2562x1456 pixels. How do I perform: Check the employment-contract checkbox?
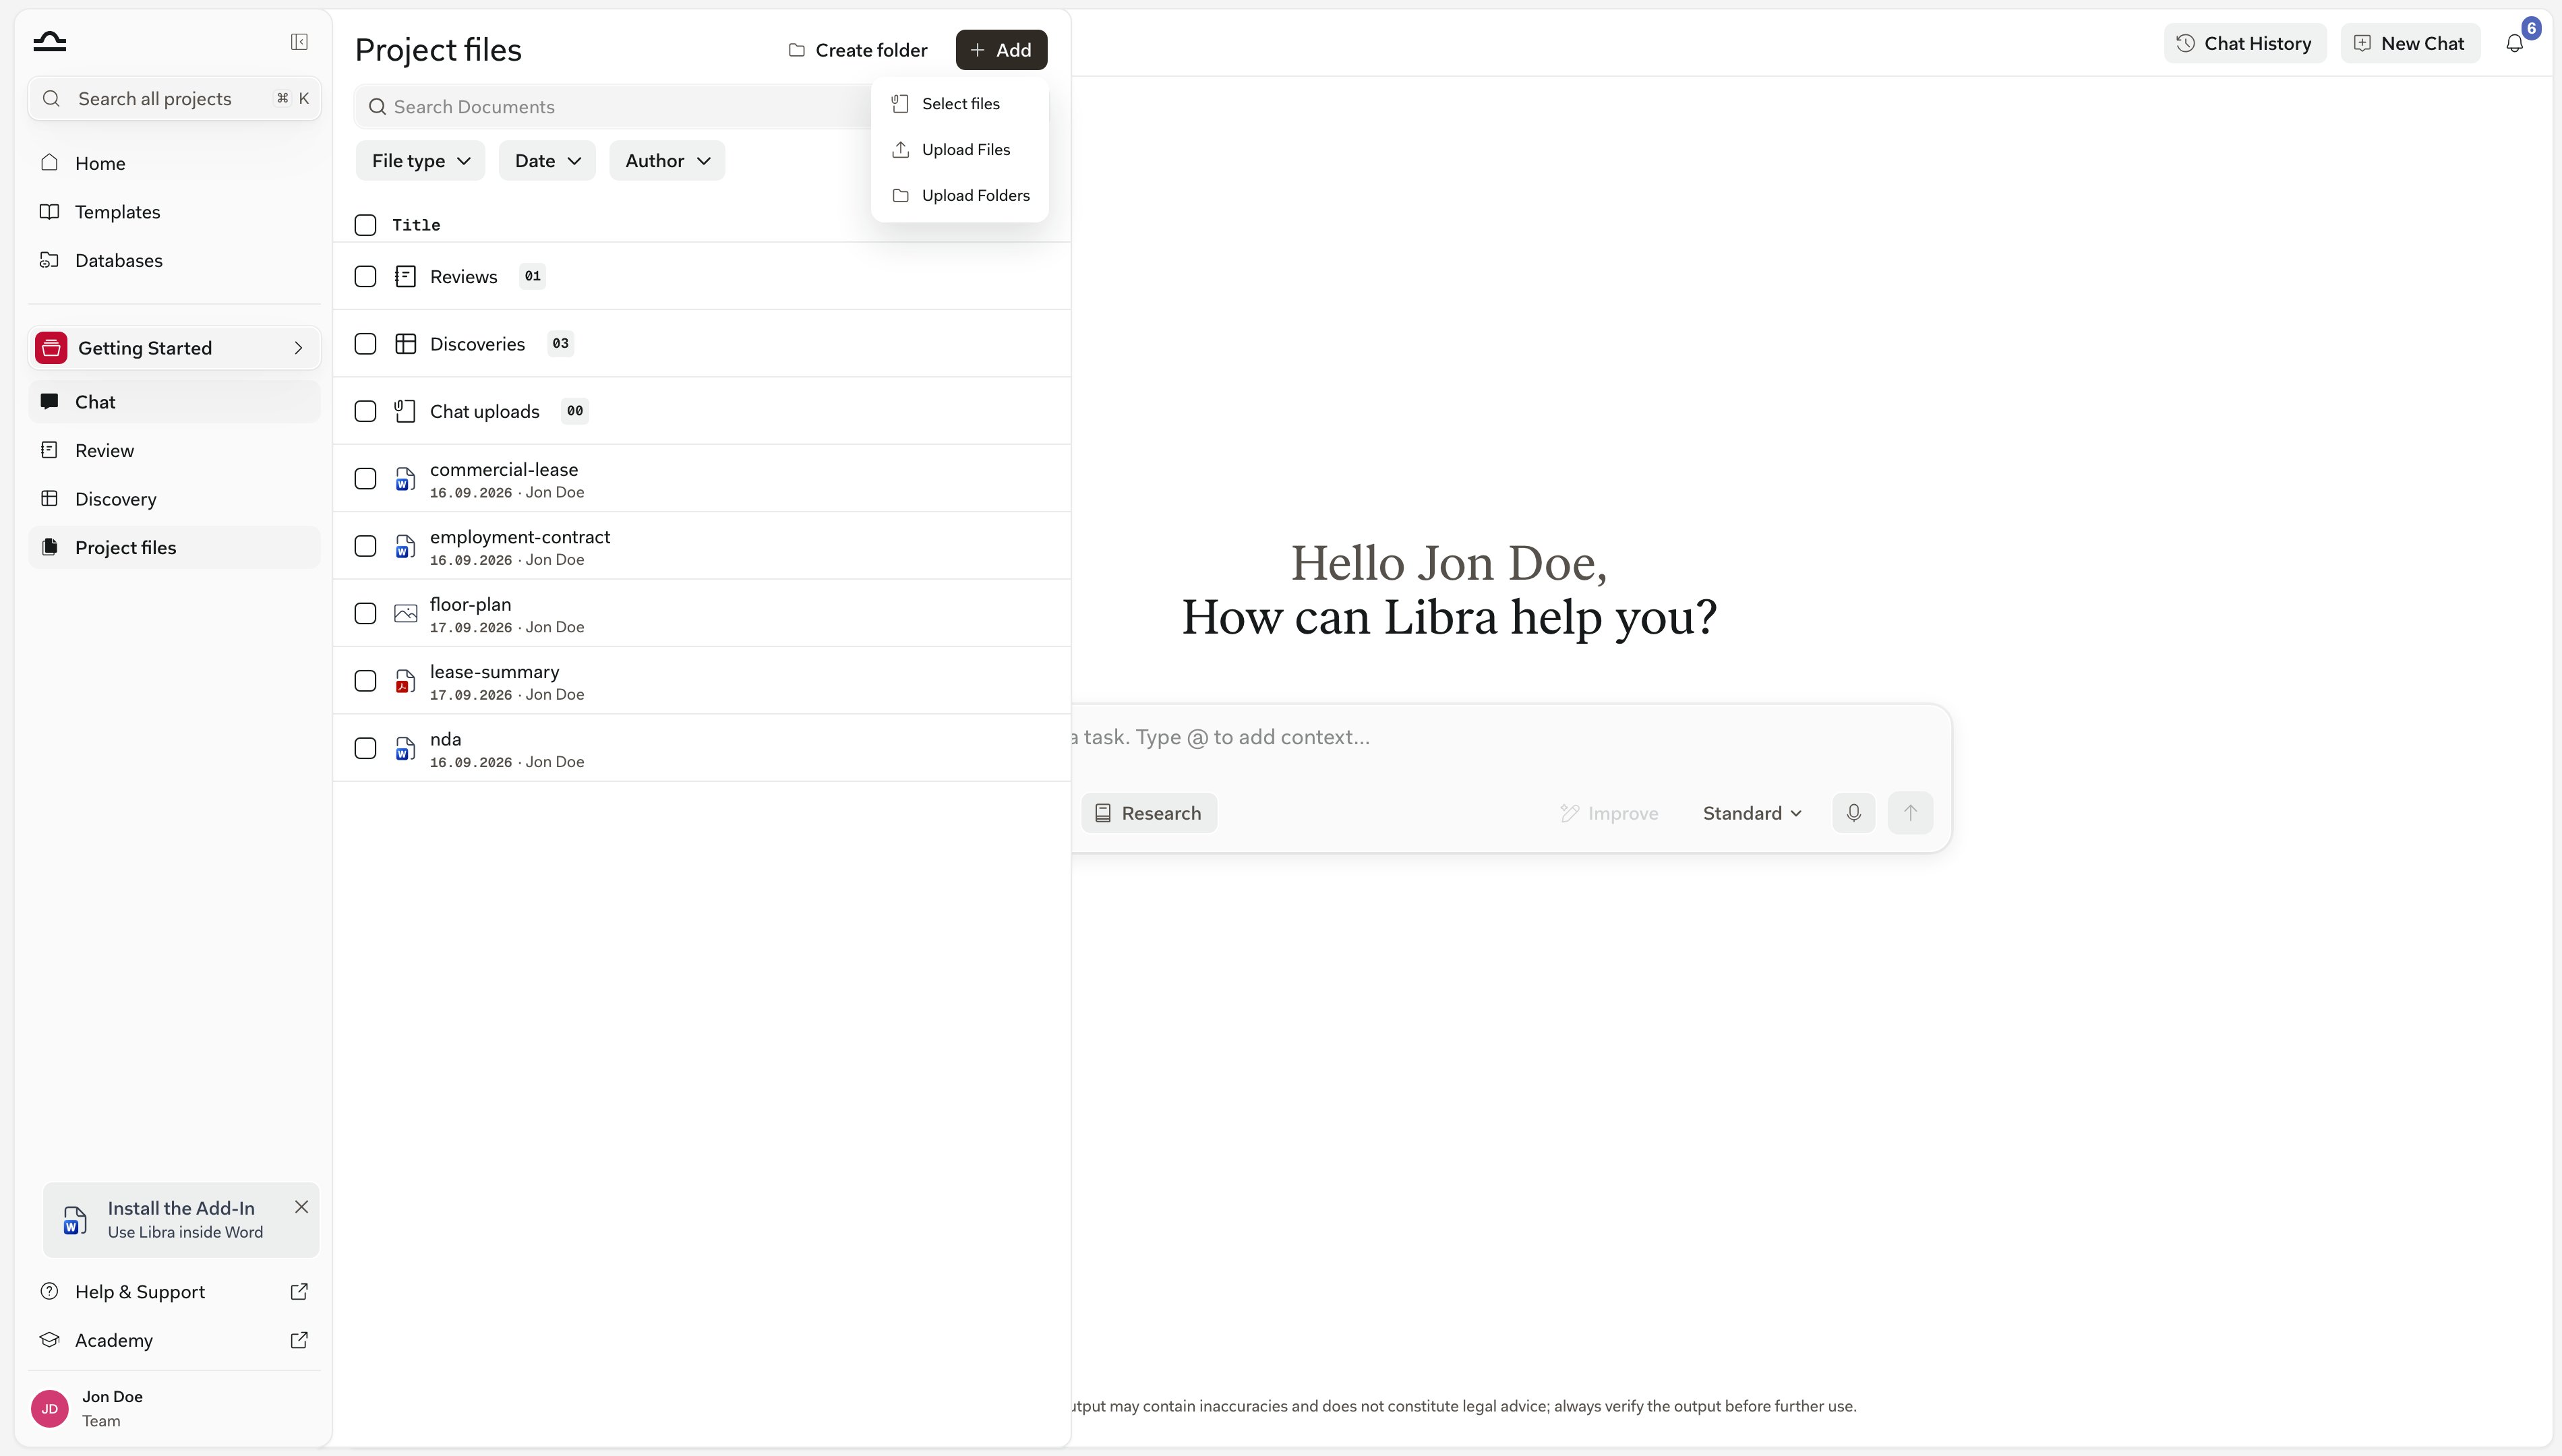coord(365,546)
